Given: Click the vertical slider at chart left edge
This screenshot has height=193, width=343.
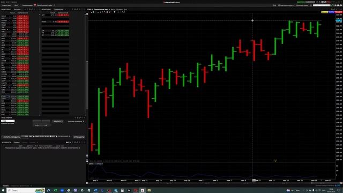Looking at the screenshot, I should click(87, 85).
